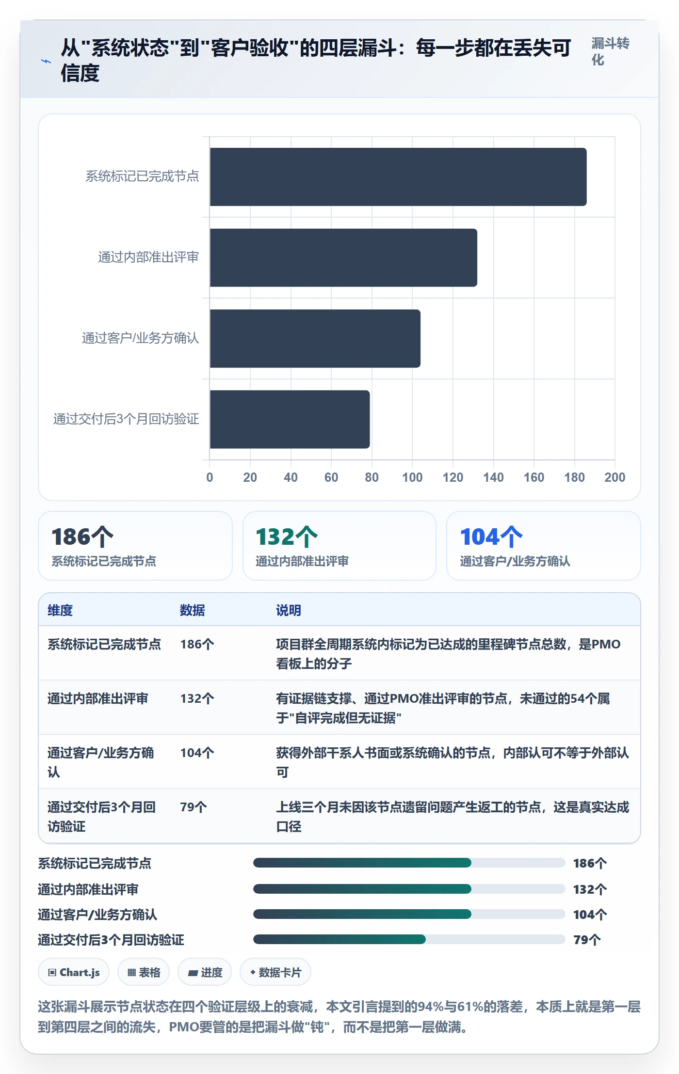The height and width of the screenshot is (1074, 679).
Task: Click the lightning icon beside the title
Action: 46,61
